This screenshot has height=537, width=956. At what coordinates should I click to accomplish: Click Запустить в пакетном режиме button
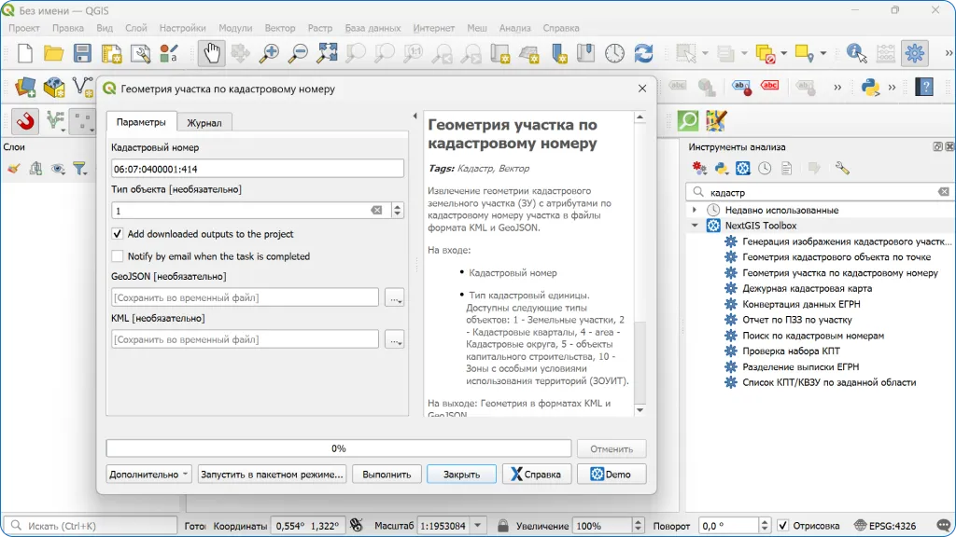[x=272, y=475]
